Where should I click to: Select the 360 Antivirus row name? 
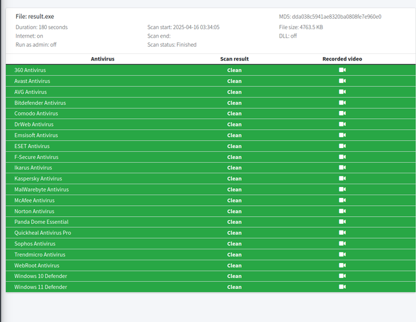coord(30,70)
